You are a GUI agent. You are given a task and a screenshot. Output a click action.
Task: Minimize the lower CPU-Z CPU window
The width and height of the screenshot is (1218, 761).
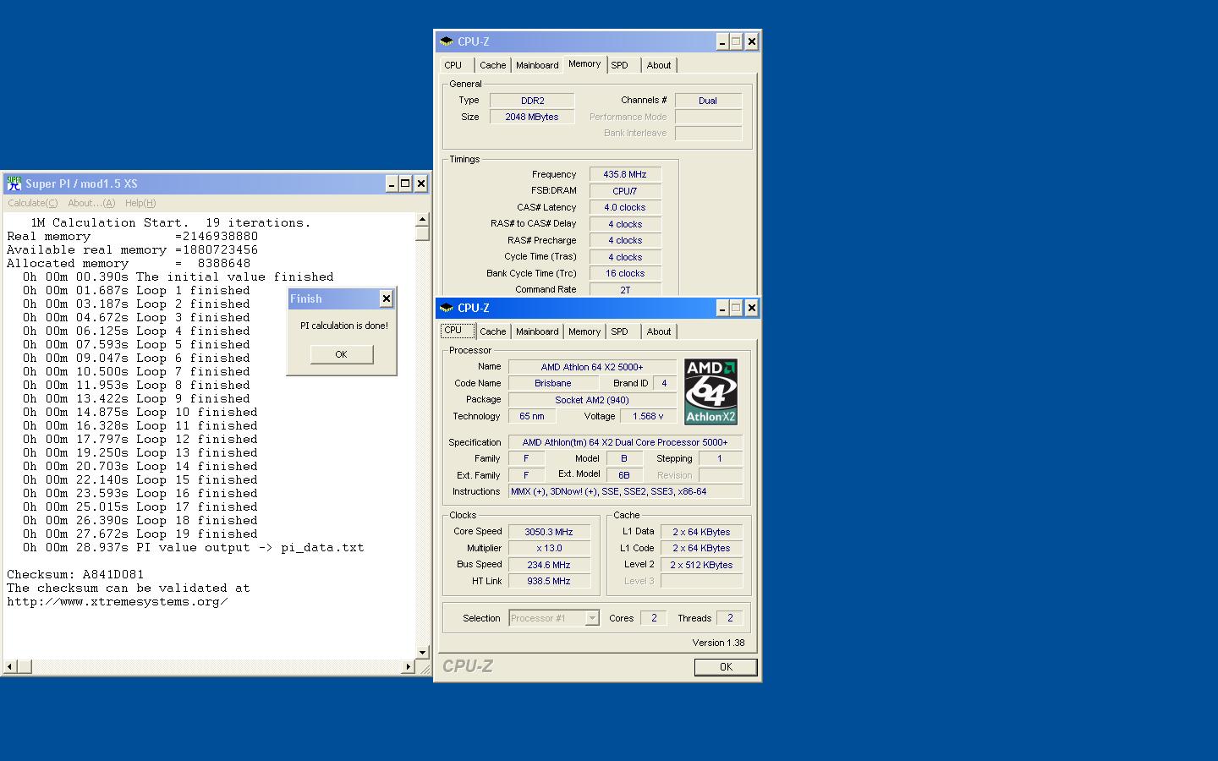[722, 308]
